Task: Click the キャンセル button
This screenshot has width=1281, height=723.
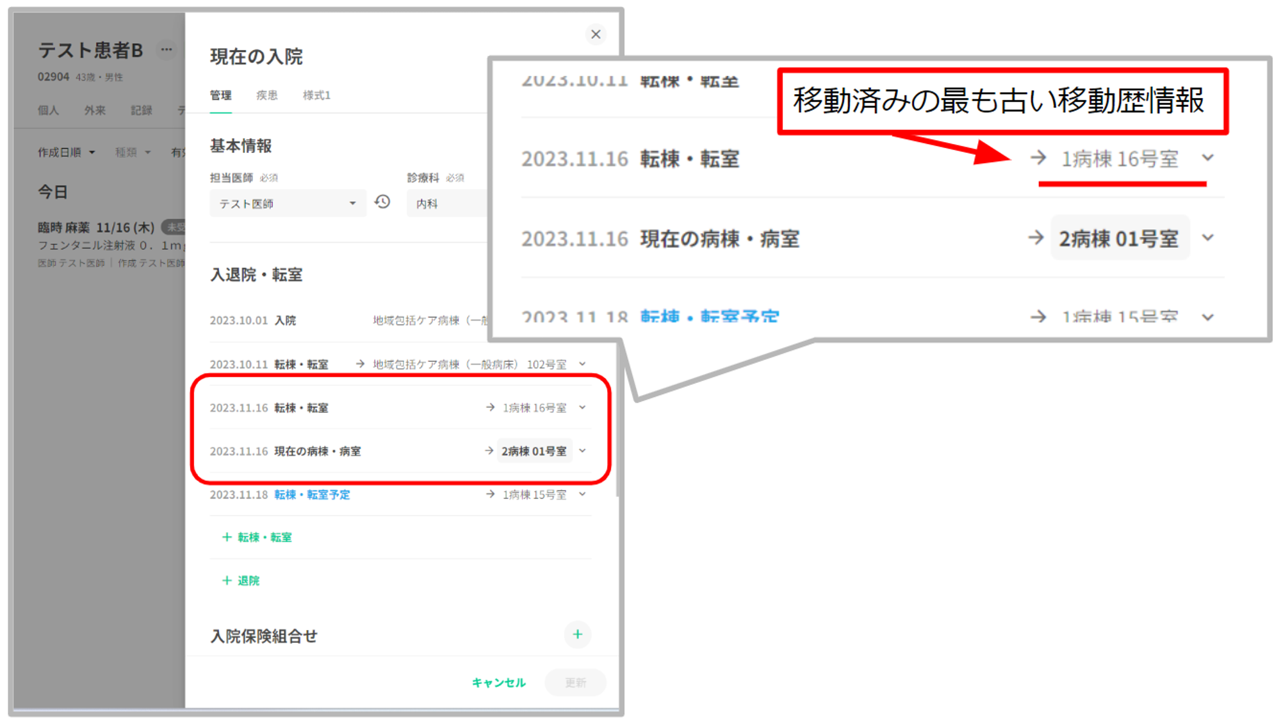Action: pos(498,683)
